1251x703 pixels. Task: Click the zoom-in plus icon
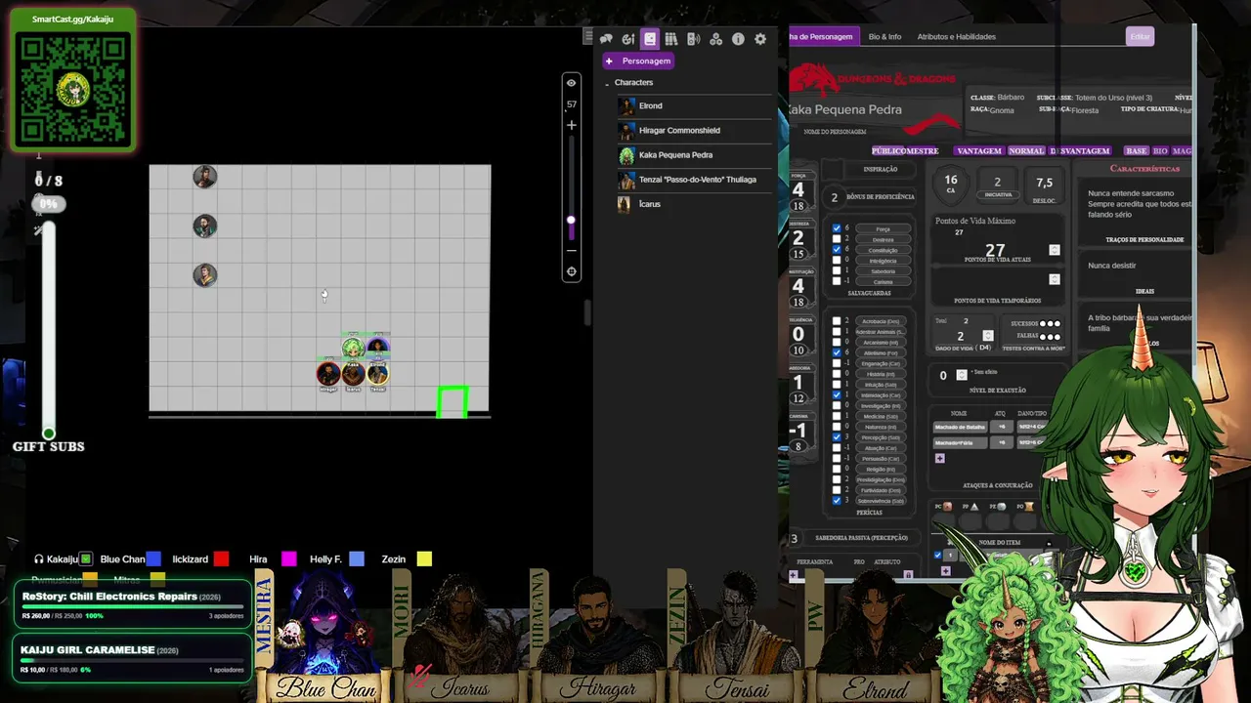point(572,125)
